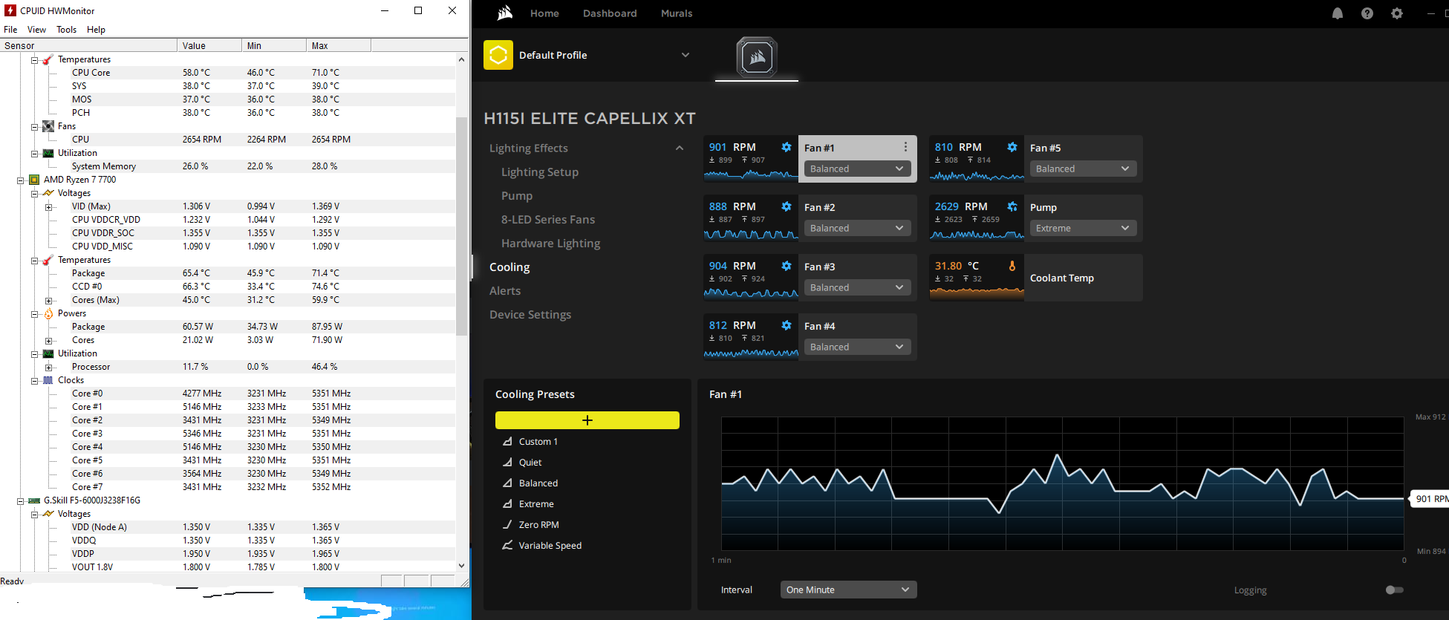Expand the VID (Max) tree node
The width and height of the screenshot is (1449, 620).
[x=49, y=207]
